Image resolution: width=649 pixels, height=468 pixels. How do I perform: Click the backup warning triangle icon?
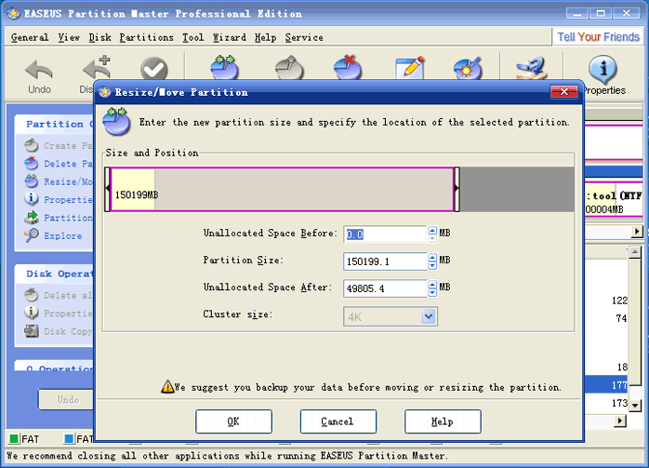pos(167,387)
